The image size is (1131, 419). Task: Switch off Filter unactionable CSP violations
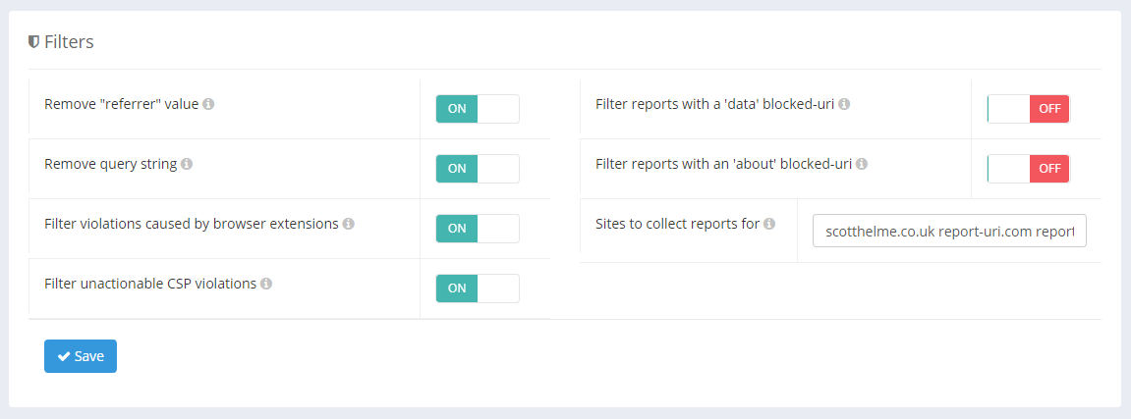point(477,288)
